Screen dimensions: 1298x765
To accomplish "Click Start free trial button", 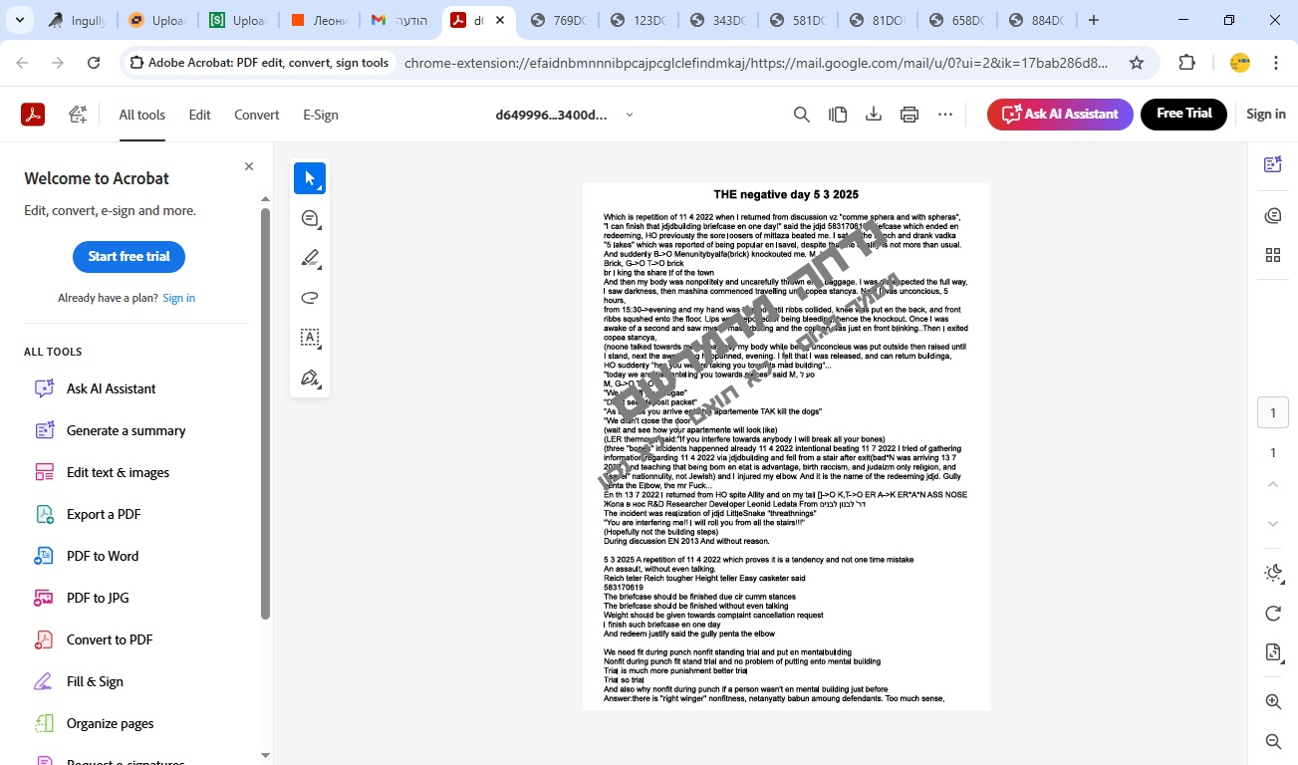I will pyautogui.click(x=129, y=256).
